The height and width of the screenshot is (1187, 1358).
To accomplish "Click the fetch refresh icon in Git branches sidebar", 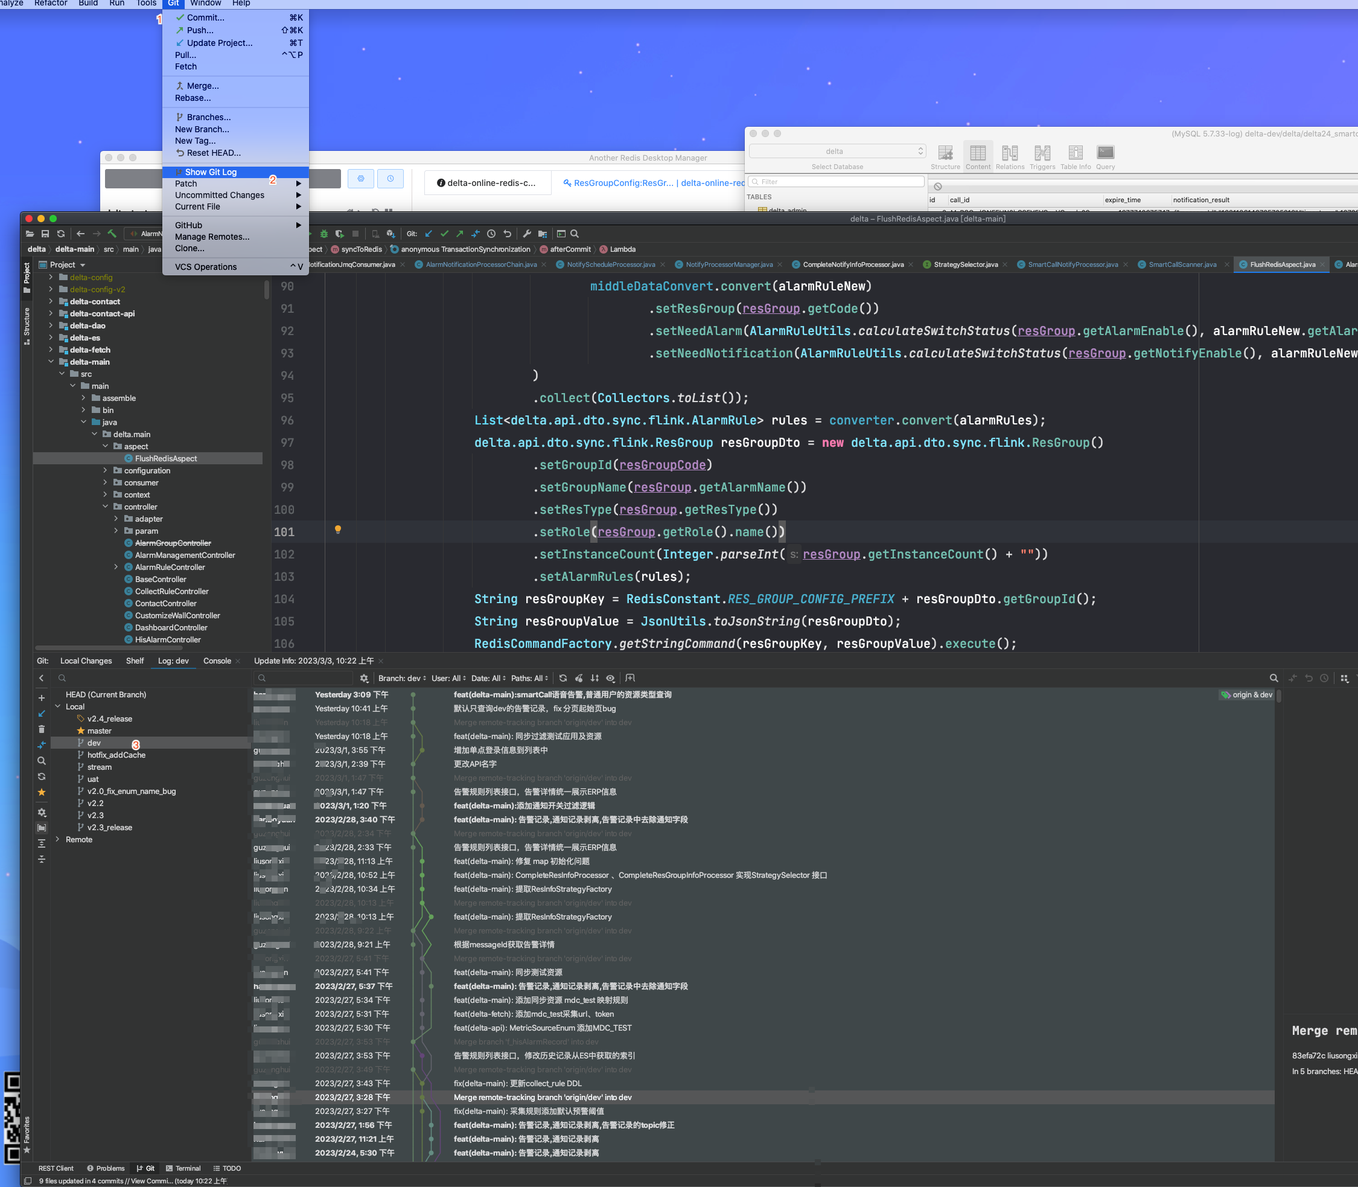I will [x=42, y=776].
